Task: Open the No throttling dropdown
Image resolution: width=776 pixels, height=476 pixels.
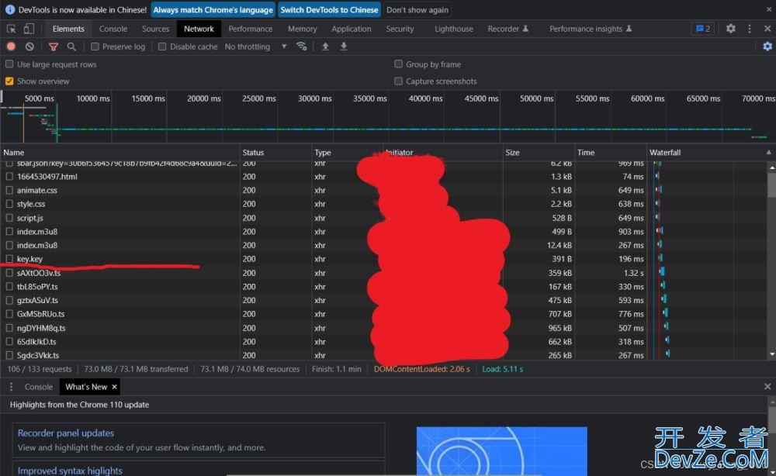Action: coord(255,47)
